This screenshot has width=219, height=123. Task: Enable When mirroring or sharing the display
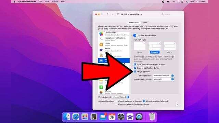click(116, 104)
